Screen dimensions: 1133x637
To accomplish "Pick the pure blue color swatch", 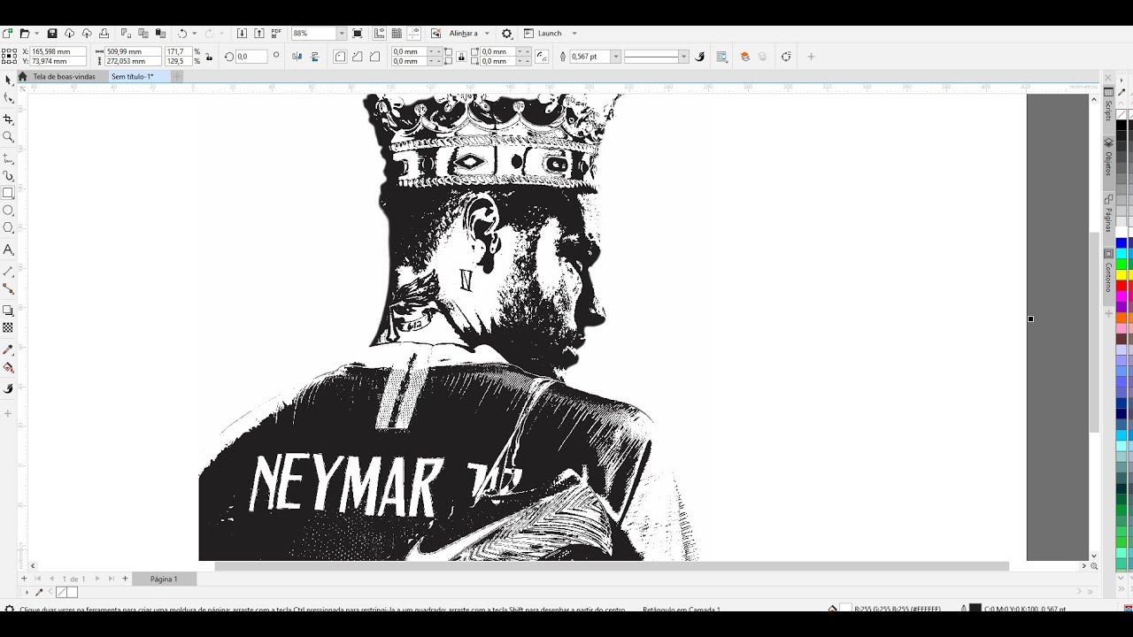I will click(1121, 243).
